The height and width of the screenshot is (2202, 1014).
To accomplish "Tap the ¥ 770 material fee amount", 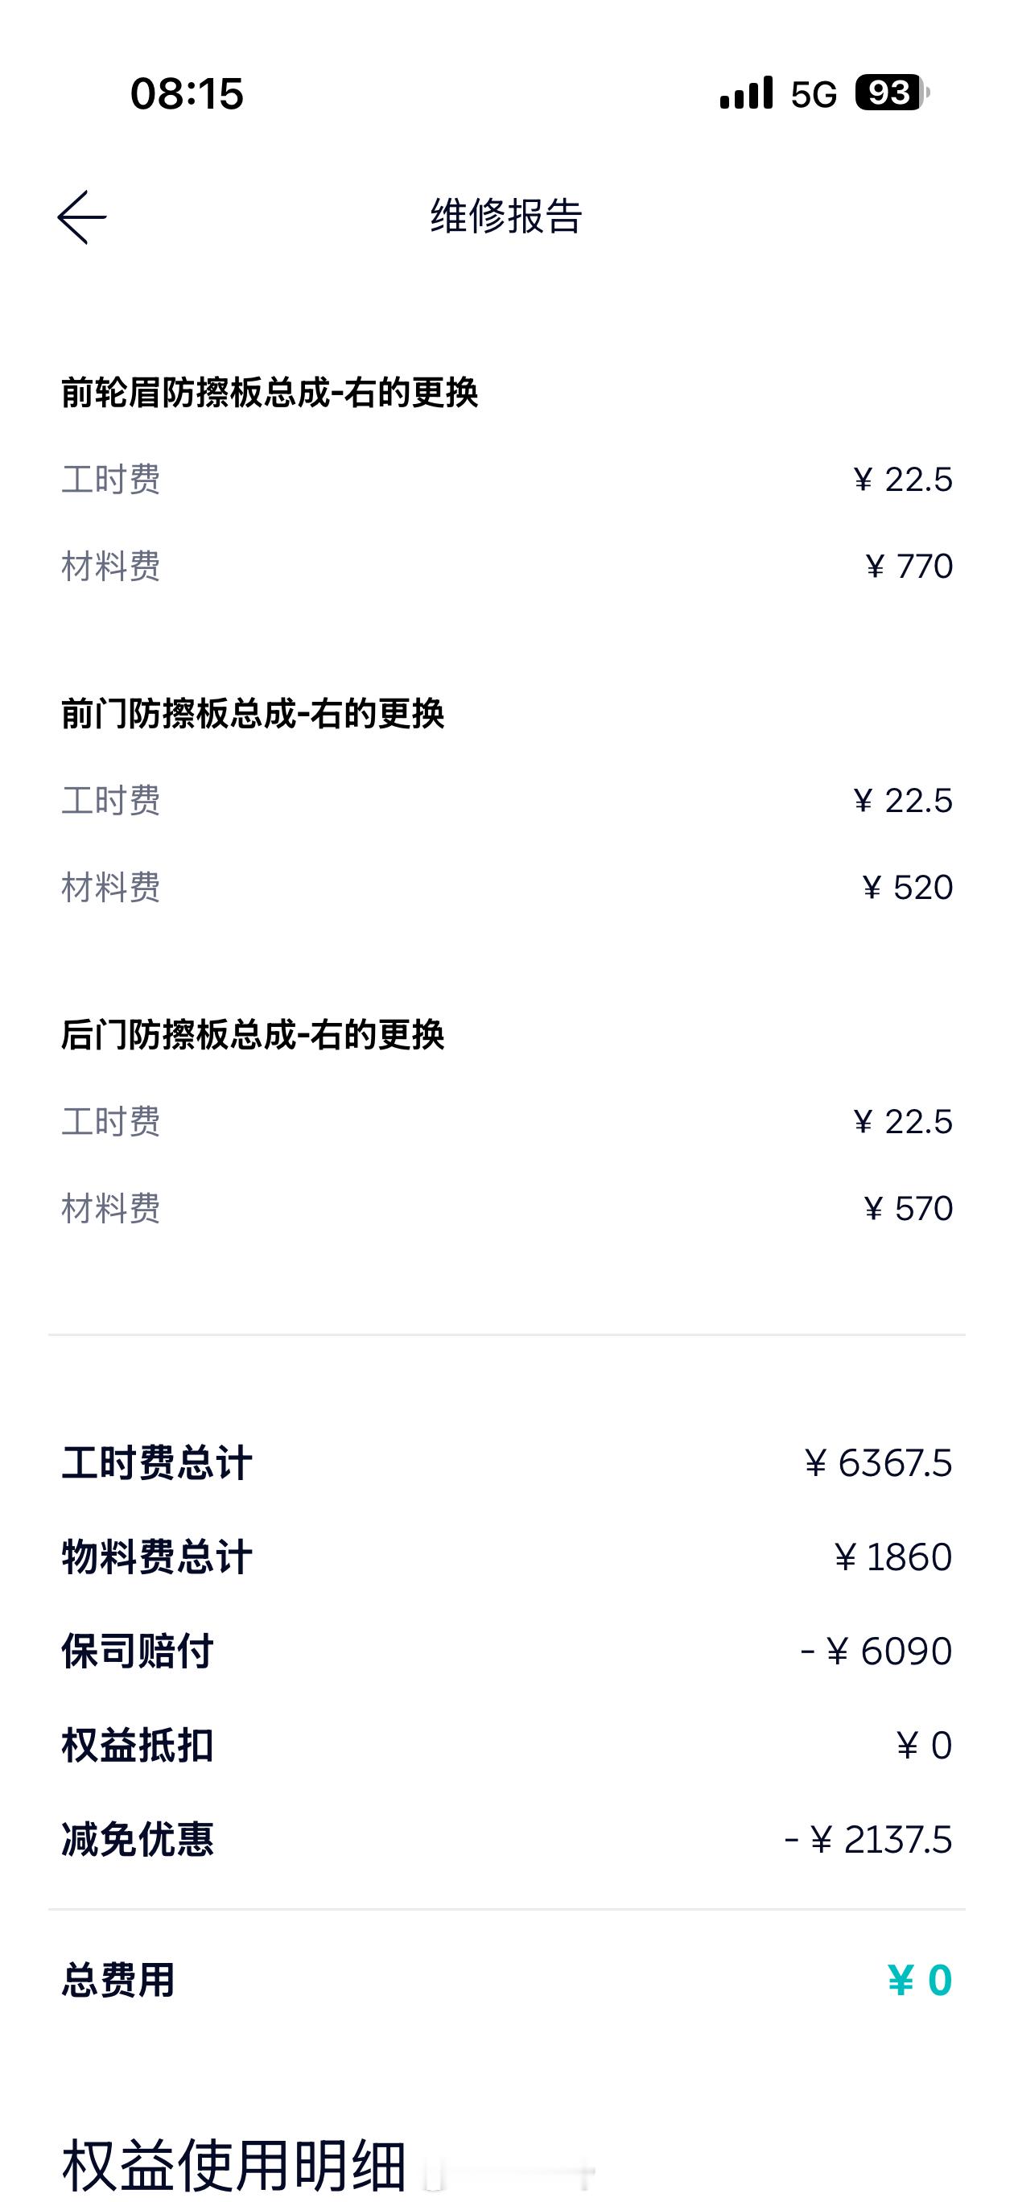I will [908, 566].
